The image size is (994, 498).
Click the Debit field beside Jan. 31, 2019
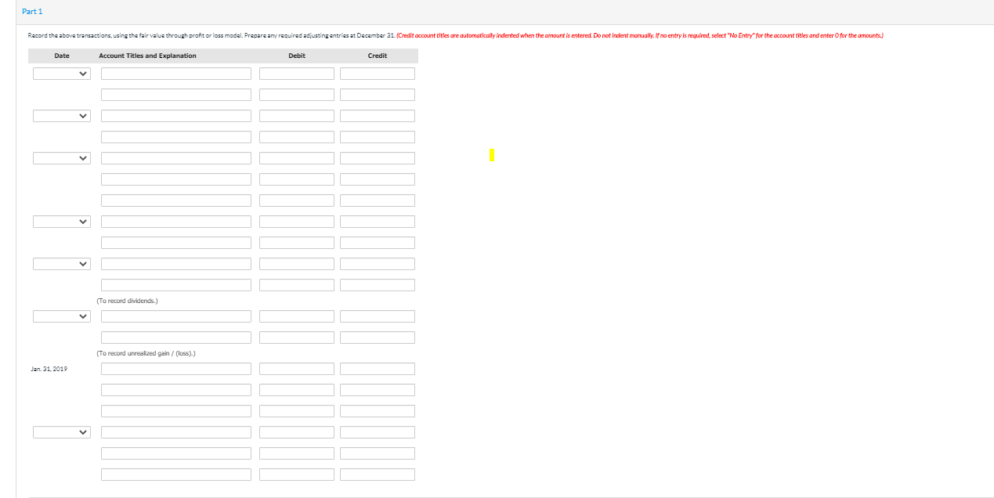297,368
